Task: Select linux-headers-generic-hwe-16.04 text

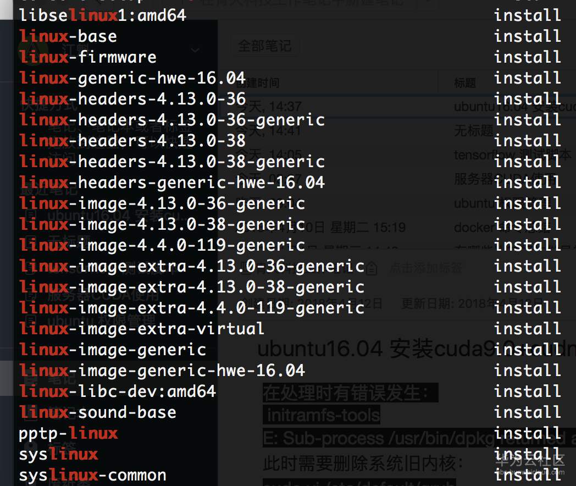Action: pos(172,183)
